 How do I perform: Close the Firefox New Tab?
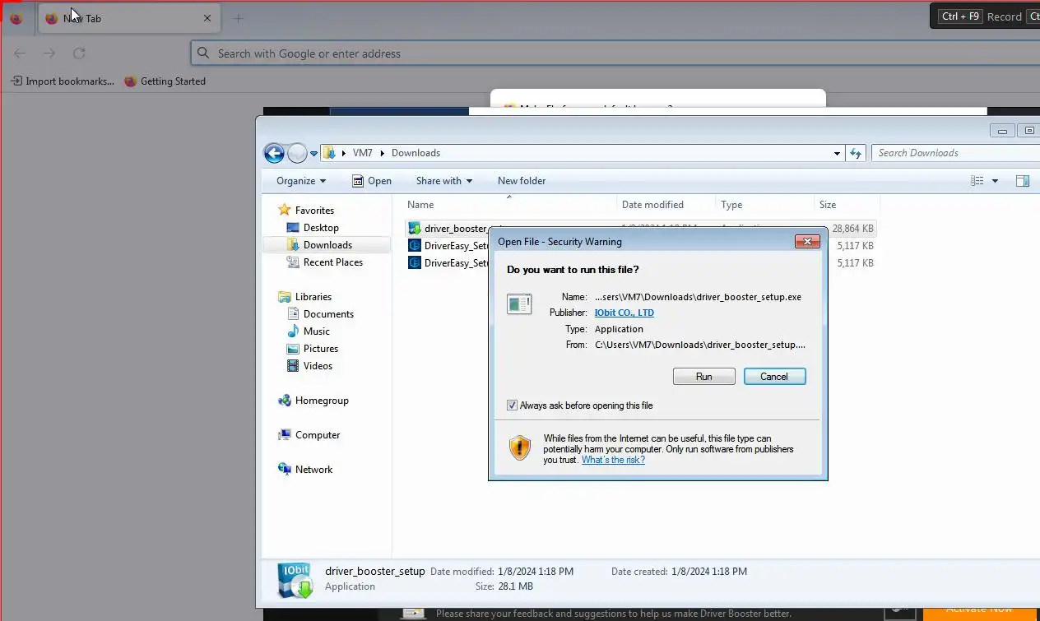[x=207, y=18]
